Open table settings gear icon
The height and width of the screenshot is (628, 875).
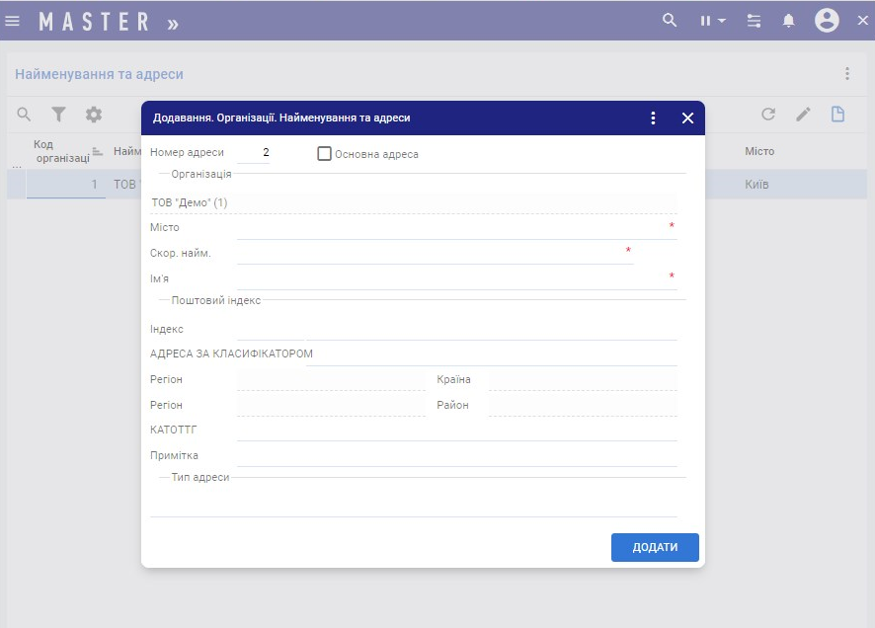tap(94, 115)
